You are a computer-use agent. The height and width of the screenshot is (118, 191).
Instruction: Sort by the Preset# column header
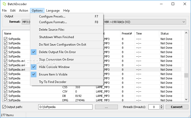click(x=127, y=33)
